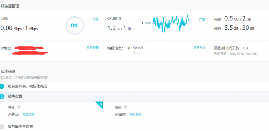Click 重置系统 to reset system
Viewport: 269px width, 131px height.
pyautogui.click(x=199, y=48)
